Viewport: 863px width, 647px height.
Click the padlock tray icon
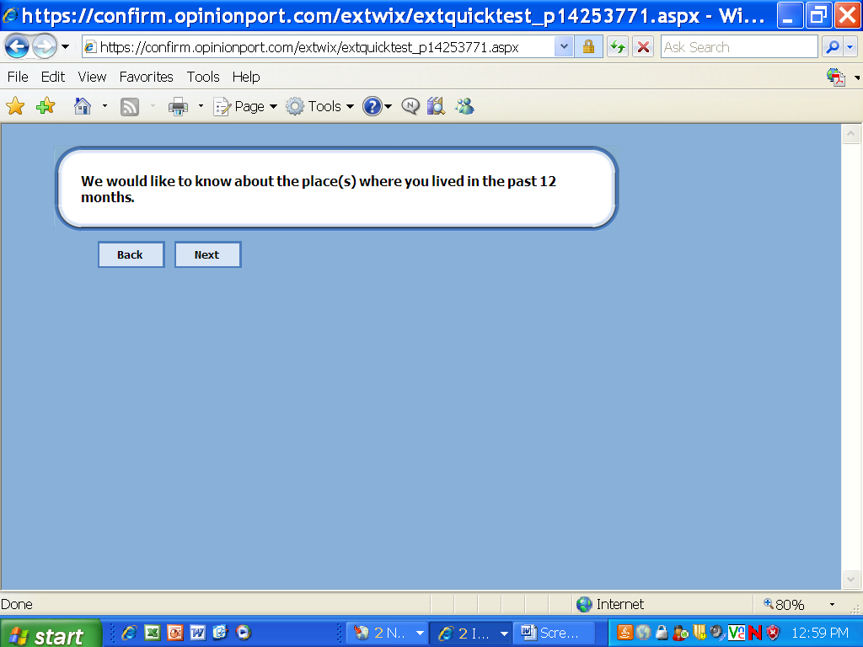(662, 633)
